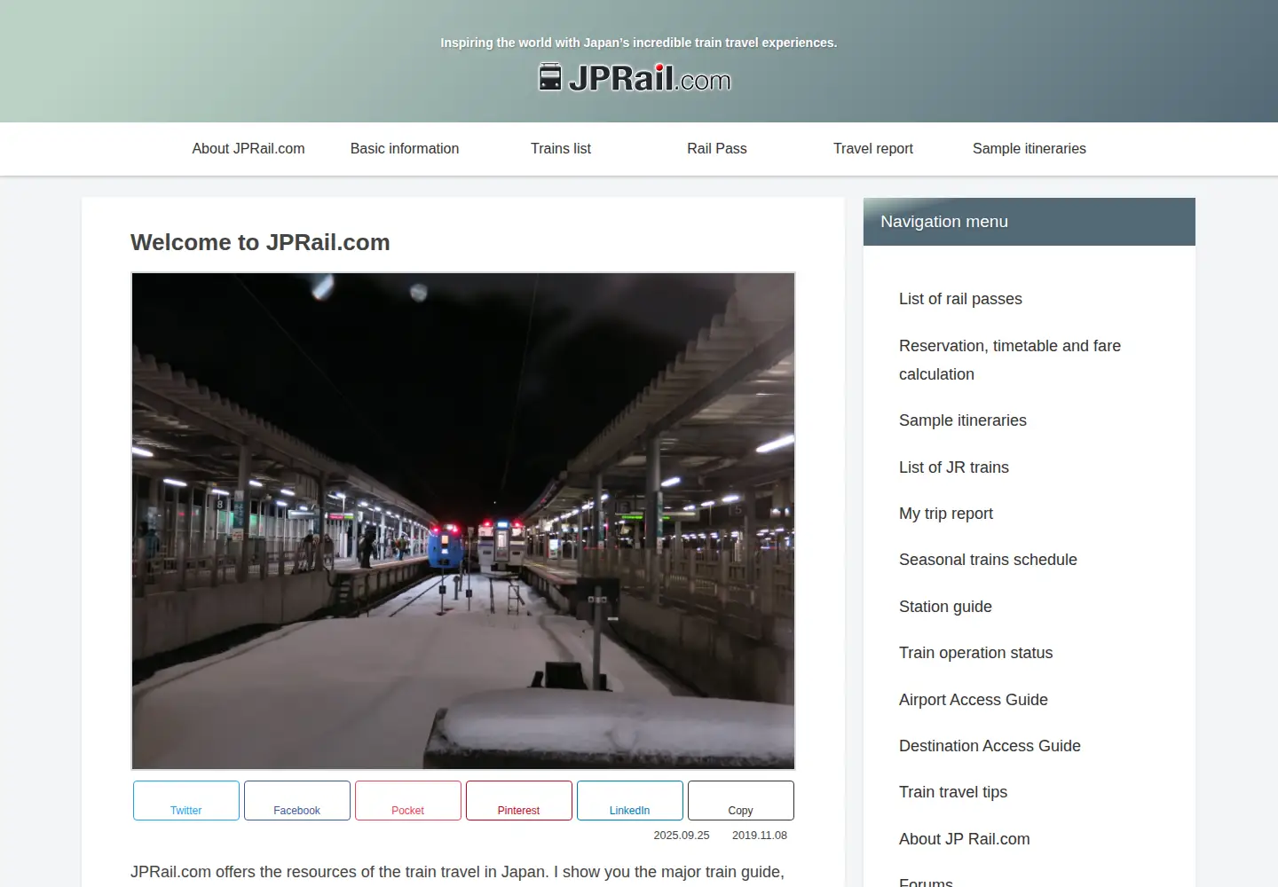Click the JPRail.com train logo

(635, 78)
